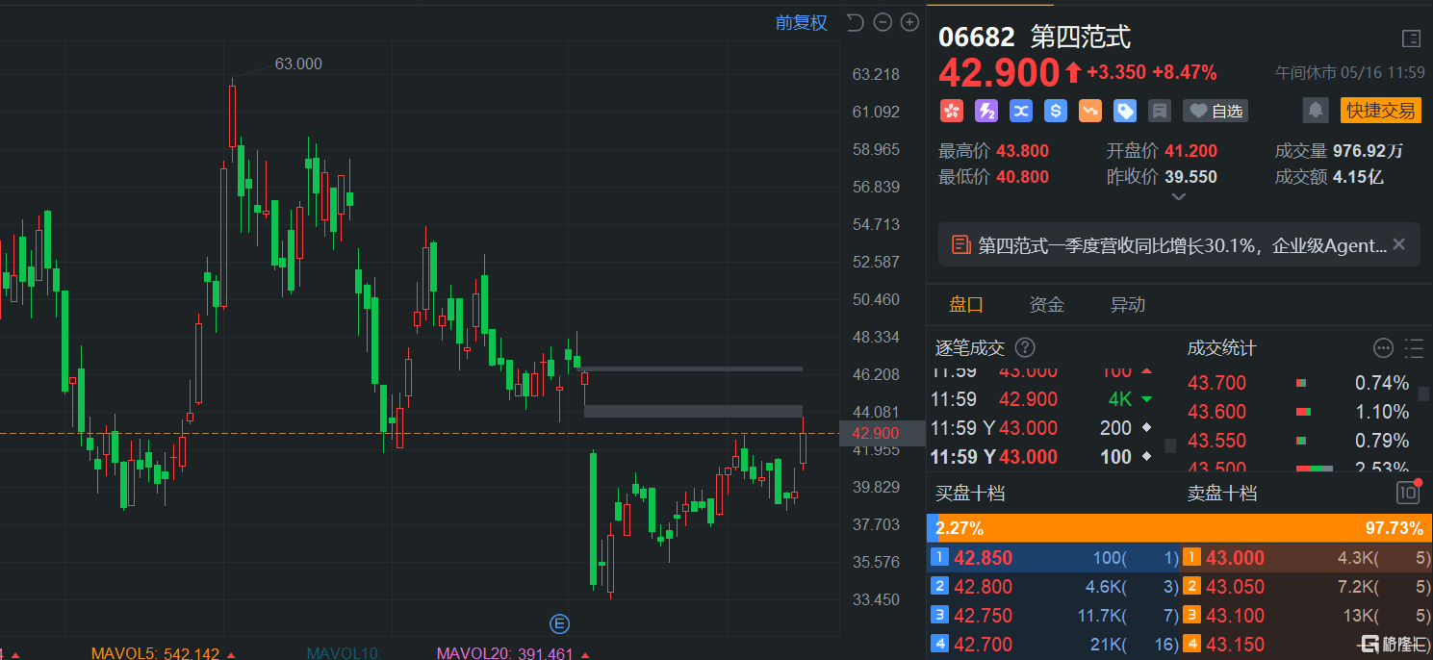Zoom in the K-line chart
The width and height of the screenshot is (1433, 660).
[x=909, y=23]
